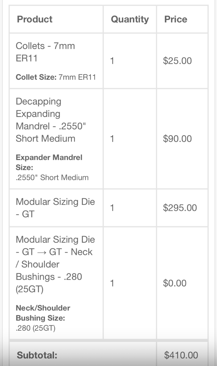Click the $25.00 collet price
217x366 pixels.
point(177,61)
